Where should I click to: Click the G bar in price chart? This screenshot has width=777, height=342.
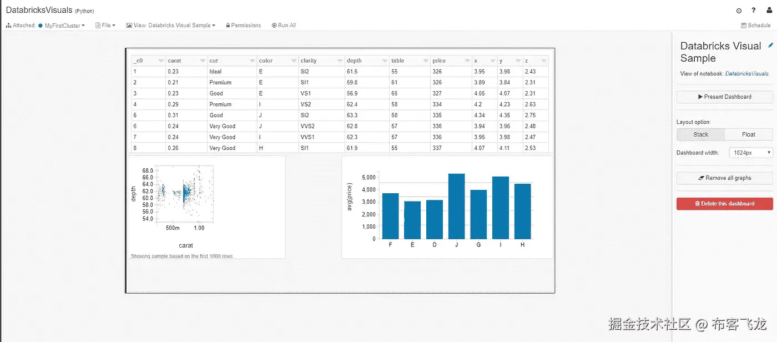pyautogui.click(x=478, y=214)
